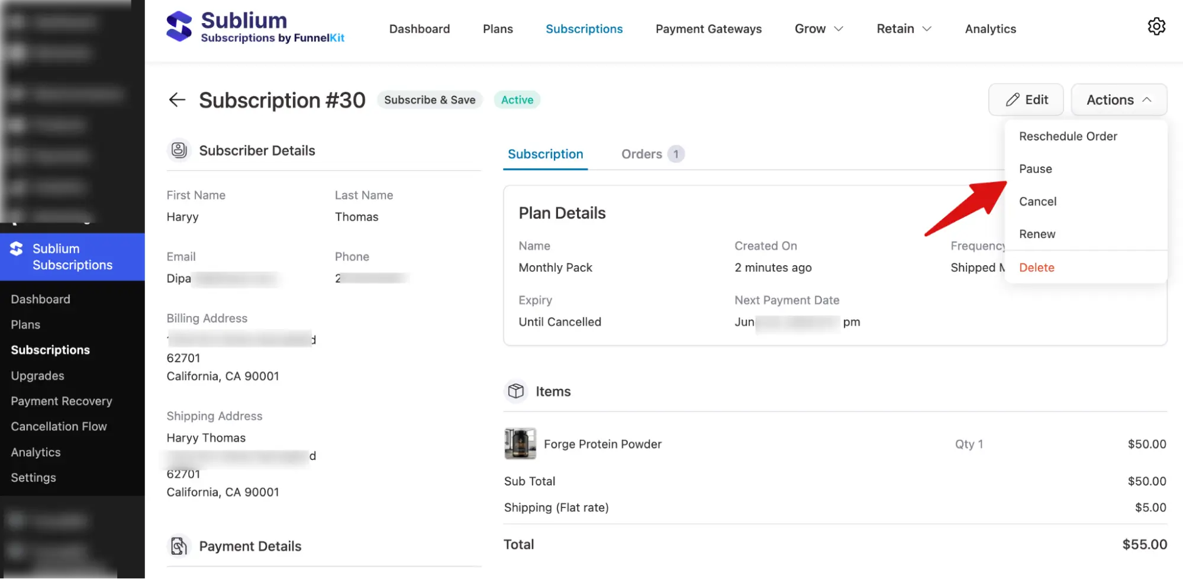Open Upgrades in the sidebar submenu
This screenshot has height=579, width=1183.
point(37,375)
